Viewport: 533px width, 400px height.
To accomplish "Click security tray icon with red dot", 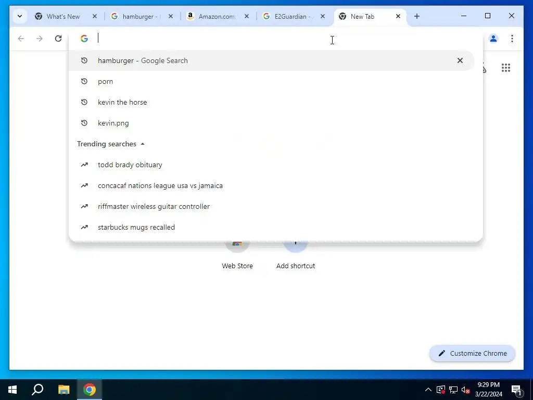I will (x=440, y=390).
